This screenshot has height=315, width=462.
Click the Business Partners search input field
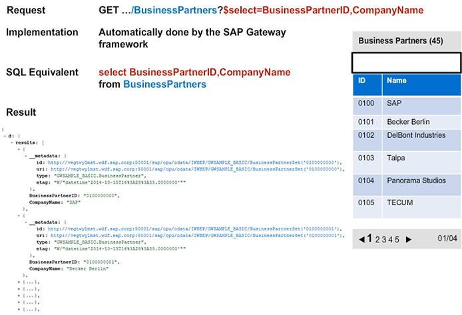405,63
